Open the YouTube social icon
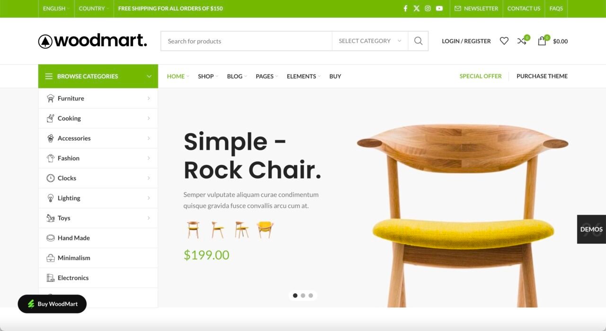This screenshot has width=606, height=331. click(x=439, y=8)
